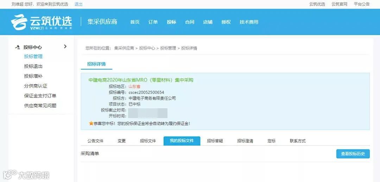Open the 授权 navigation item
380x182 pixels.
(x=226, y=22)
